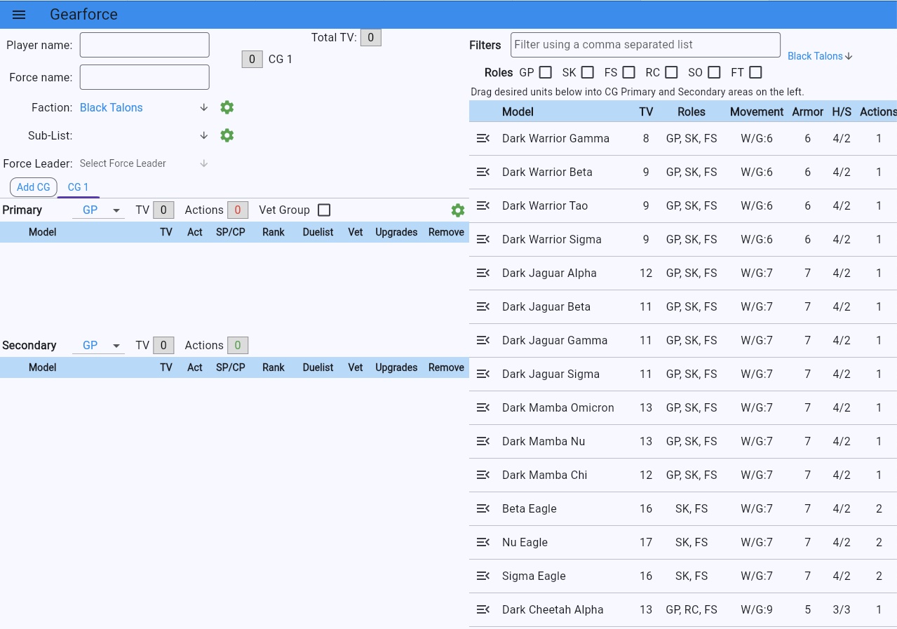Click add icon for Dark Mamba Chi
This screenshot has height=629, width=897.
point(483,475)
